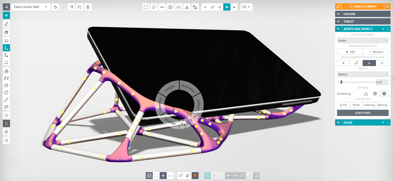394x181 pixels.
Task: Open the Presets Default dropdown
Action: (363, 75)
